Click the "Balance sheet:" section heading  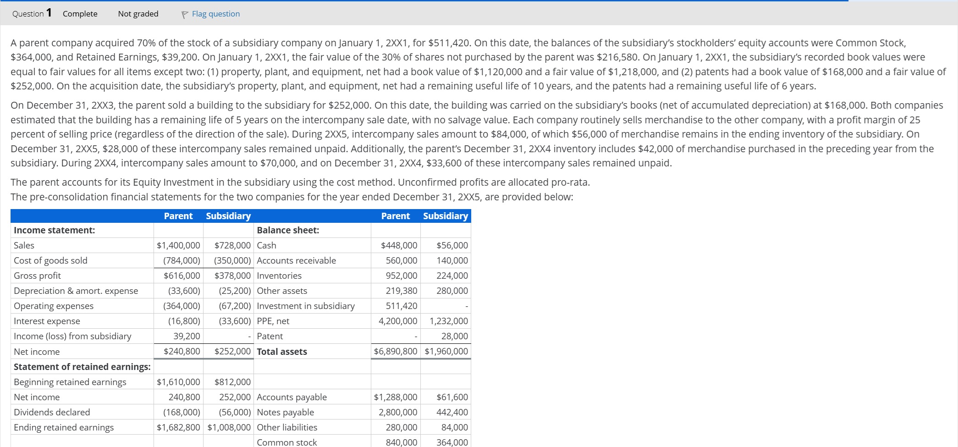[x=288, y=230]
